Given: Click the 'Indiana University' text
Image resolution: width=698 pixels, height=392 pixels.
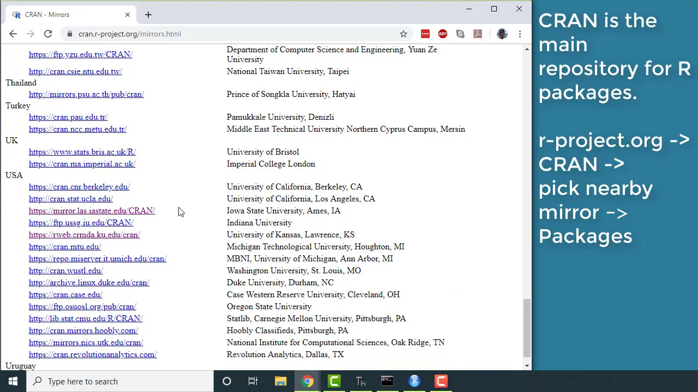Looking at the screenshot, I should [x=260, y=223].
